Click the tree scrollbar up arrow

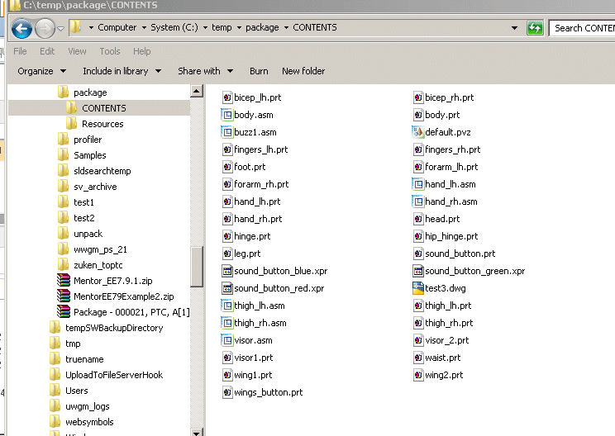coord(197,92)
